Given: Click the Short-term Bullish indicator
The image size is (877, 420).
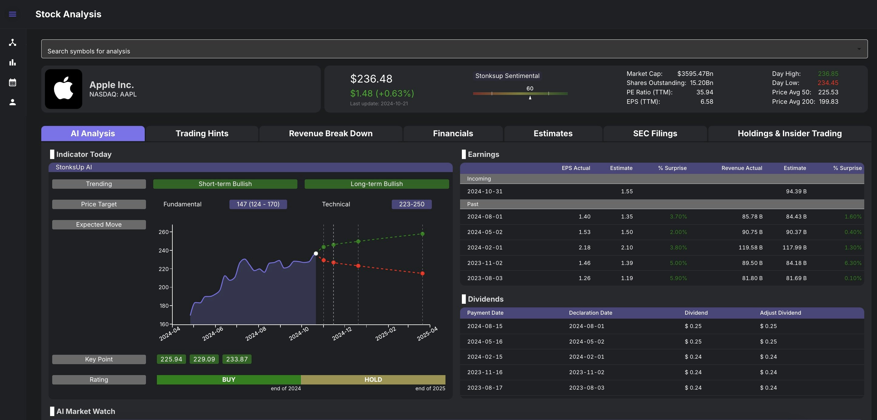Looking at the screenshot, I should (225, 184).
